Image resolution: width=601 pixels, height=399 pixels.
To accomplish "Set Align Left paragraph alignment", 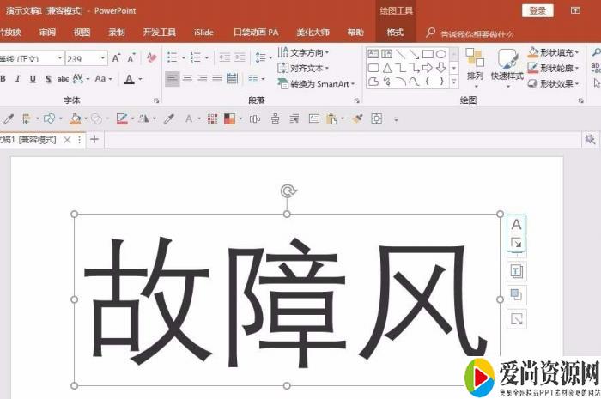I will (x=173, y=79).
